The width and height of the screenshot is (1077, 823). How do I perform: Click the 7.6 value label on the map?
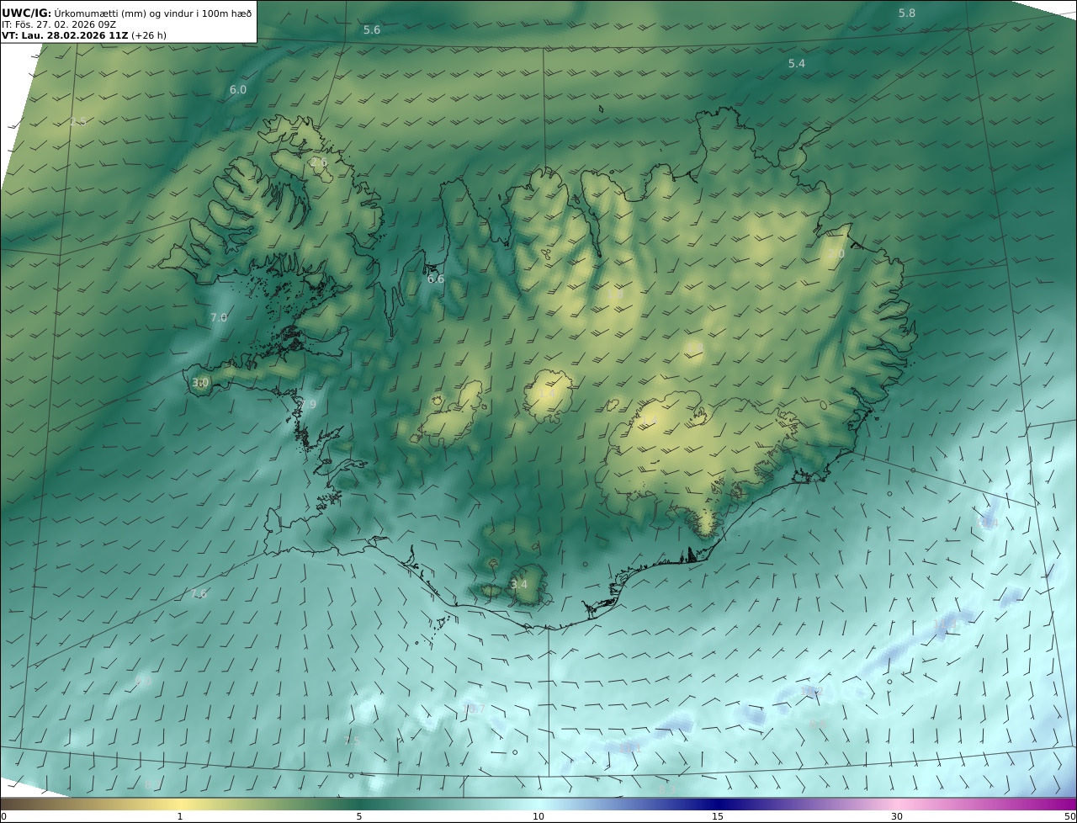click(199, 594)
